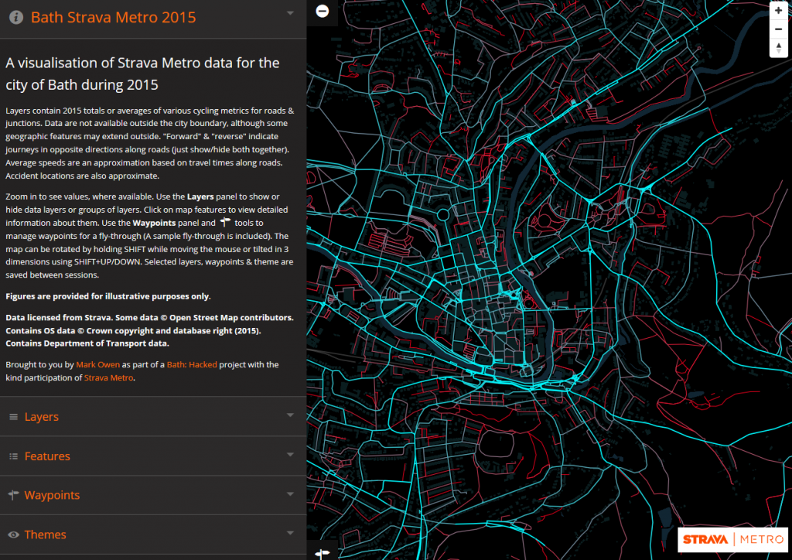
Task: Zoom in the map with plus button
Action: tap(778, 11)
